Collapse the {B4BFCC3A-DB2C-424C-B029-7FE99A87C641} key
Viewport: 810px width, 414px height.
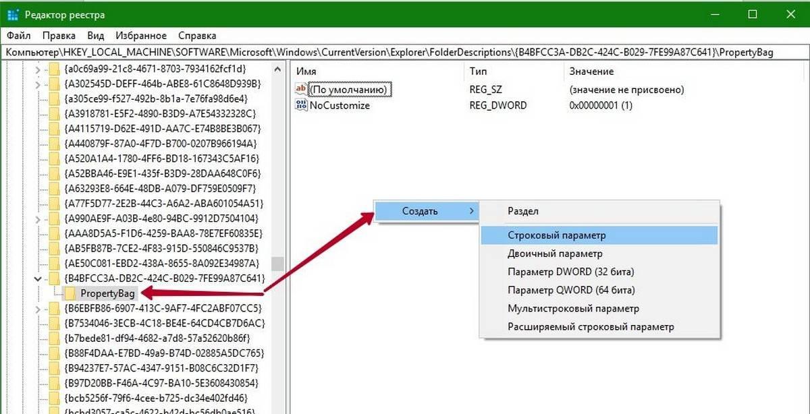click(37, 278)
